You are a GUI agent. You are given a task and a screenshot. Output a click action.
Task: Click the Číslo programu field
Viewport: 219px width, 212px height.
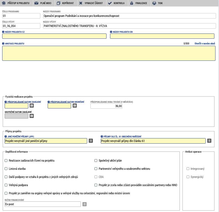tap(21, 16)
